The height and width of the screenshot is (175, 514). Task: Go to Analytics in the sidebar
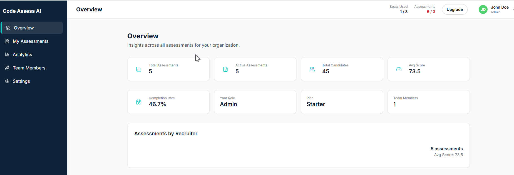coord(23,54)
